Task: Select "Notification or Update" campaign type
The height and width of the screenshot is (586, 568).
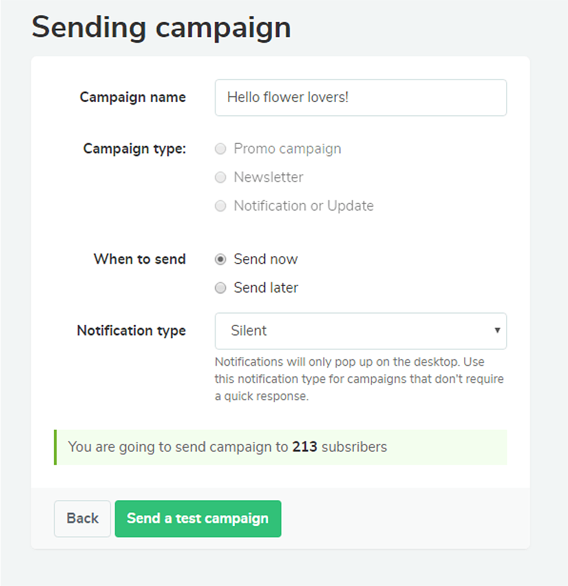Action: point(220,206)
